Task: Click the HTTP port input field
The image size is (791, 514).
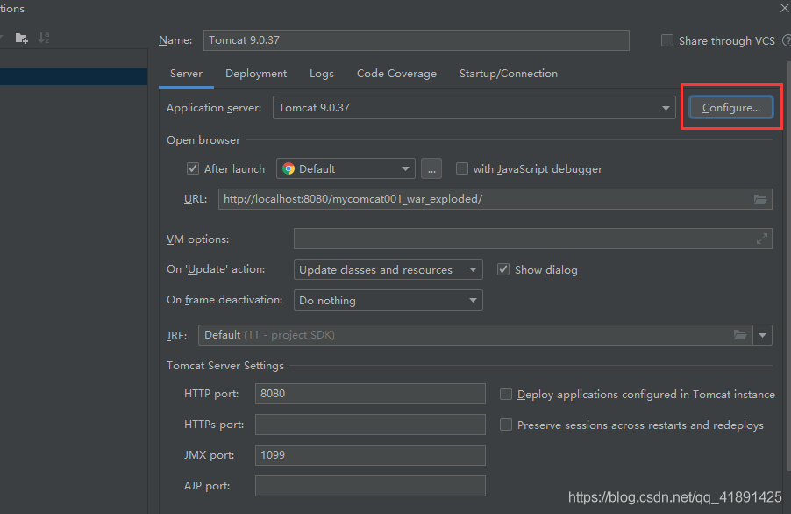Action: click(369, 394)
